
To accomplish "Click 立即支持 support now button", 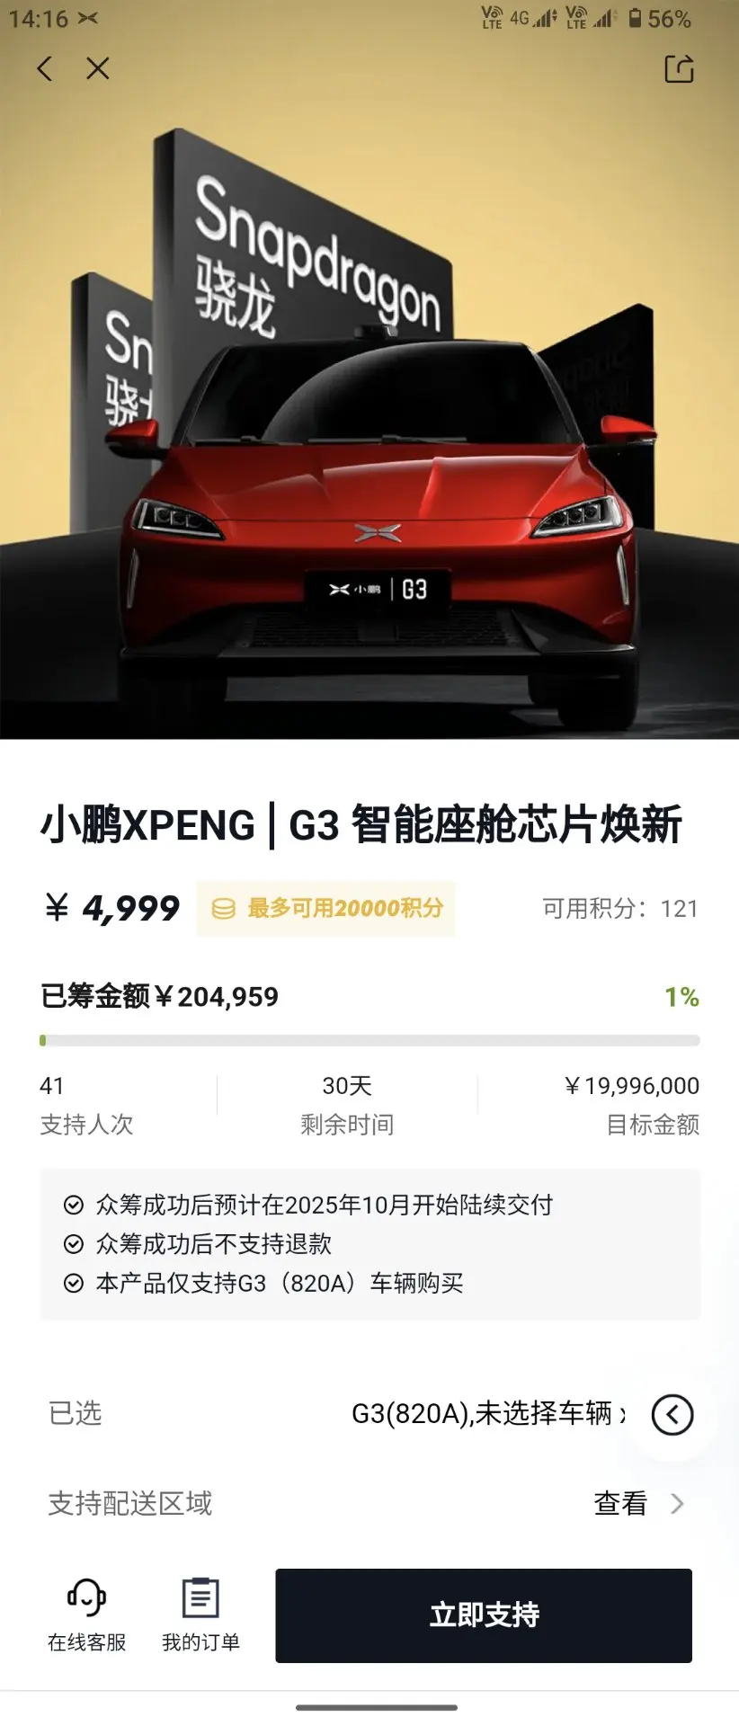I will 484,1615.
